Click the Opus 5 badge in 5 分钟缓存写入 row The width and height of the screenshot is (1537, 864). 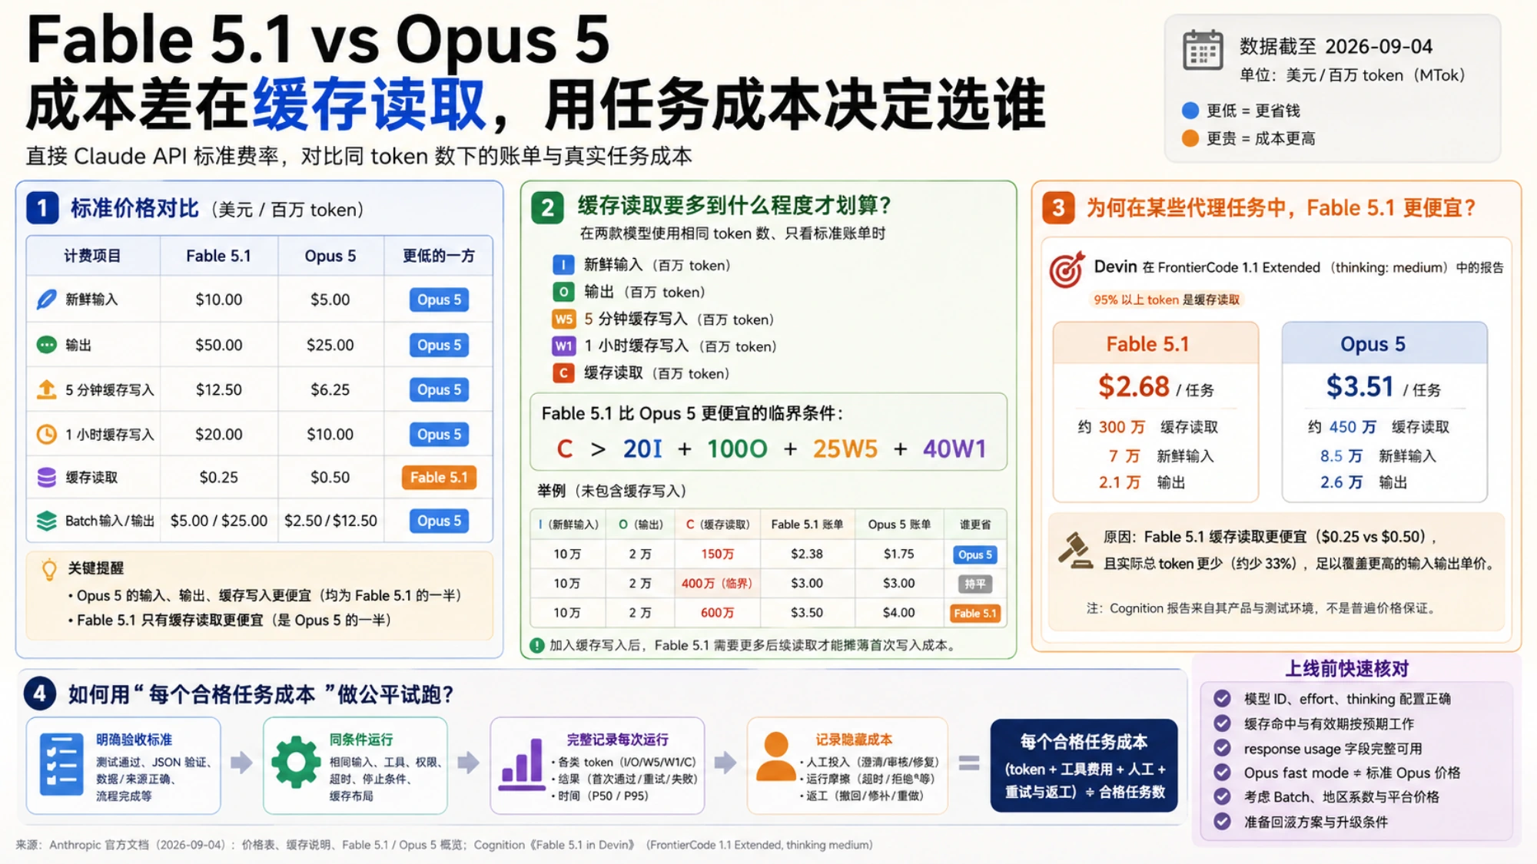click(x=439, y=389)
